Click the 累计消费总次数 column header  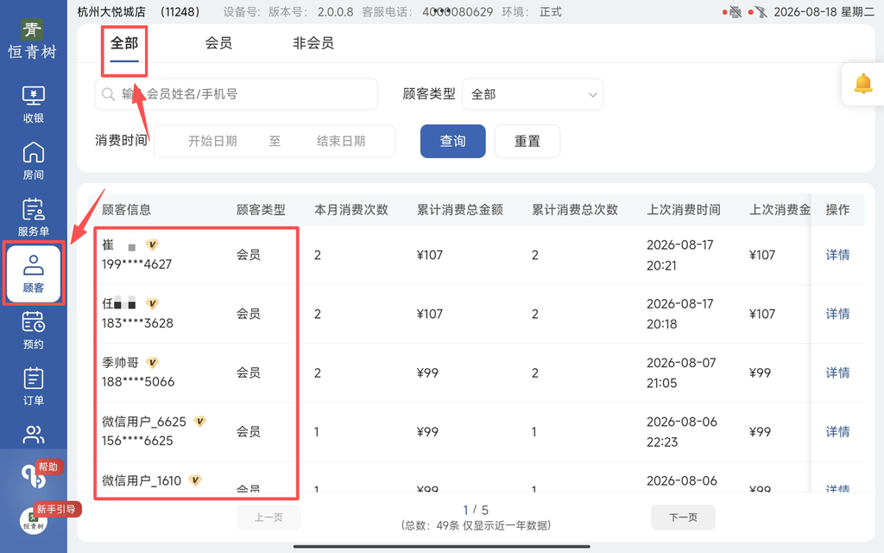pyautogui.click(x=575, y=210)
